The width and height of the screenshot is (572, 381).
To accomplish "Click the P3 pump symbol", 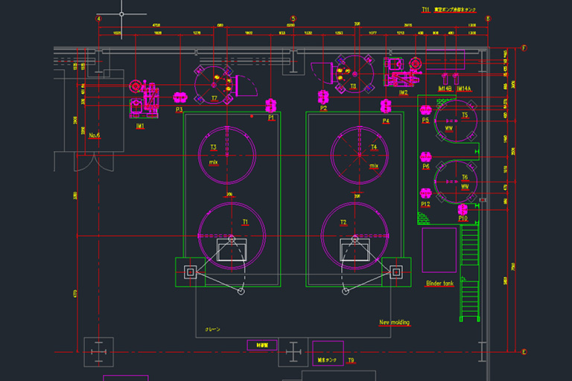I will (x=179, y=97).
